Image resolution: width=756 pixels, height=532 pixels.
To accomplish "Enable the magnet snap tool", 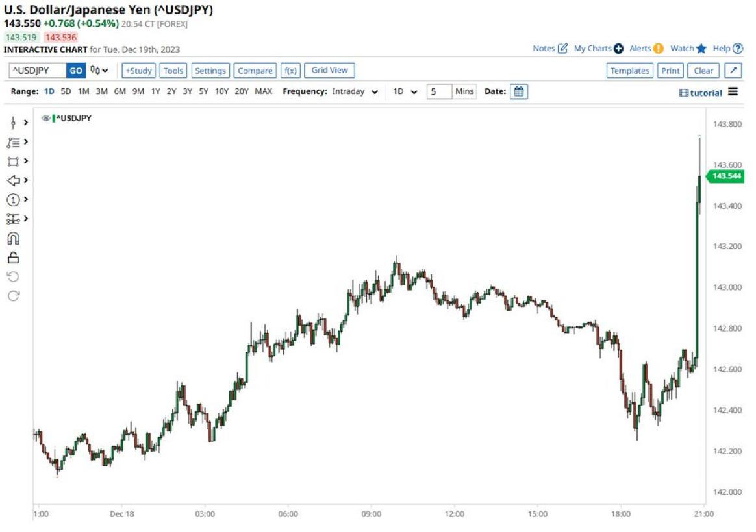I will (13, 238).
